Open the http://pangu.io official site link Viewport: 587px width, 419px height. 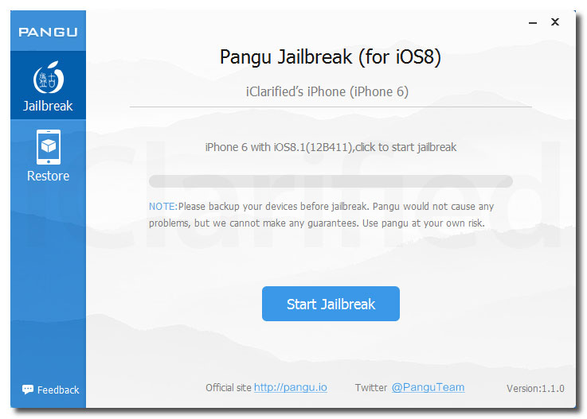click(x=291, y=387)
